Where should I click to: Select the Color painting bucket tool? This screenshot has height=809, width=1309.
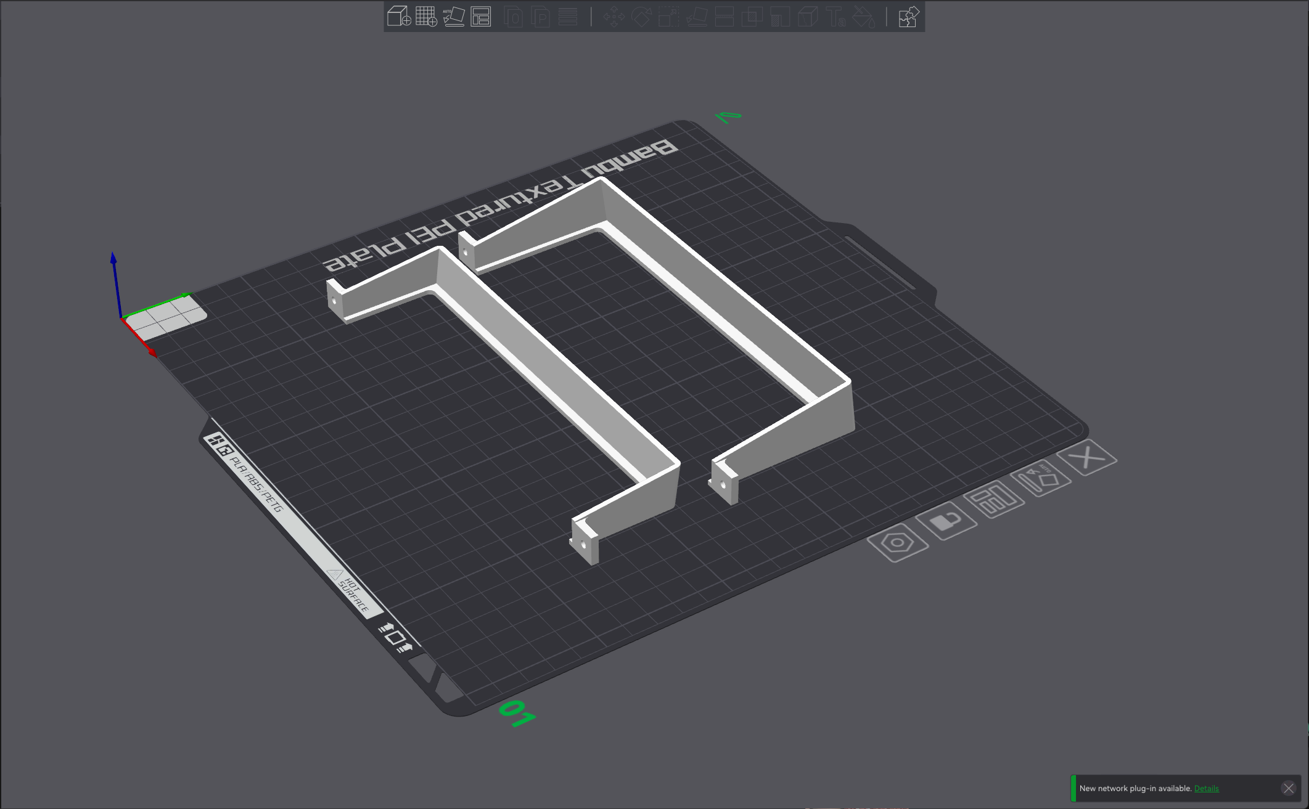coord(863,17)
